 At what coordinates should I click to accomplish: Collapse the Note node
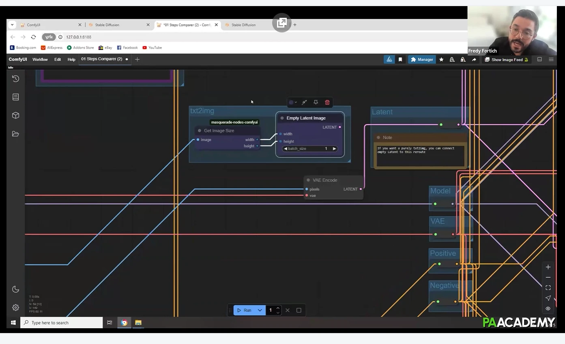(x=378, y=138)
